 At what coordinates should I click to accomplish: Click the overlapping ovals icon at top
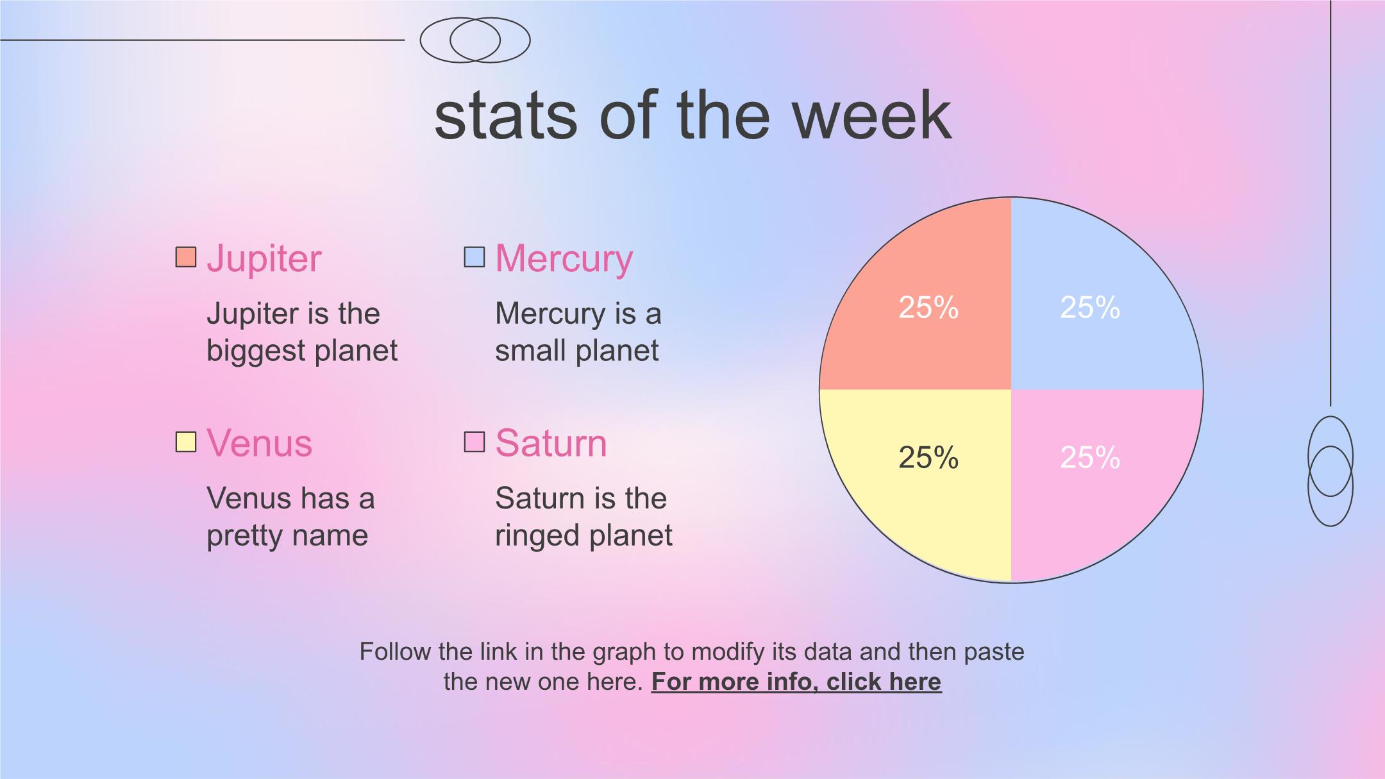[x=475, y=40]
